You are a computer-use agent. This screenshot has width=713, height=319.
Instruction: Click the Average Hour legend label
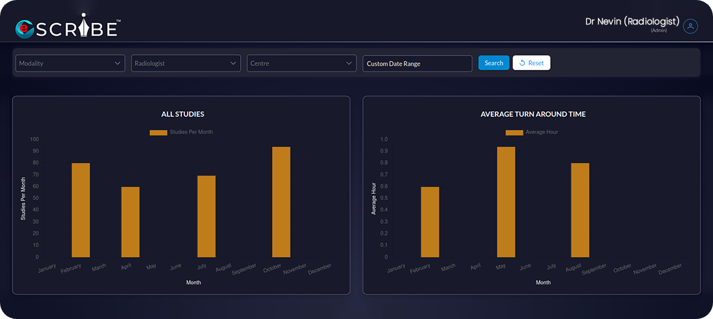(542, 132)
